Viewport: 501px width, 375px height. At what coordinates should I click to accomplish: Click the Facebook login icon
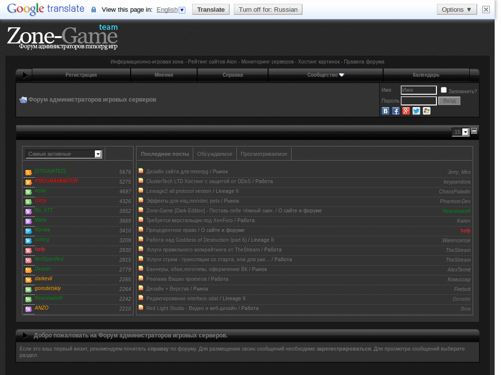395,111
